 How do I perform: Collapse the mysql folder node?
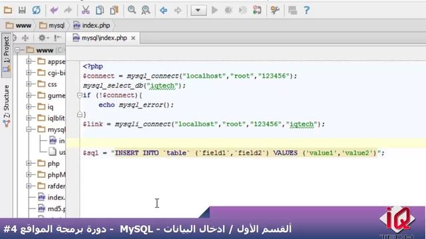[x=29, y=129]
